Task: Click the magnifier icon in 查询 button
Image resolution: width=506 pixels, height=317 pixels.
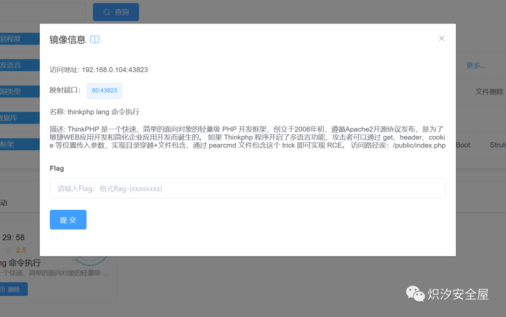Action: coord(106,12)
